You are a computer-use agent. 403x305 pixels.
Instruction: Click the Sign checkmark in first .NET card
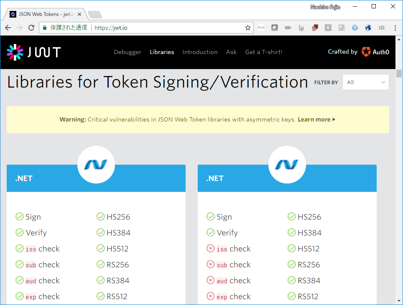pos(20,217)
